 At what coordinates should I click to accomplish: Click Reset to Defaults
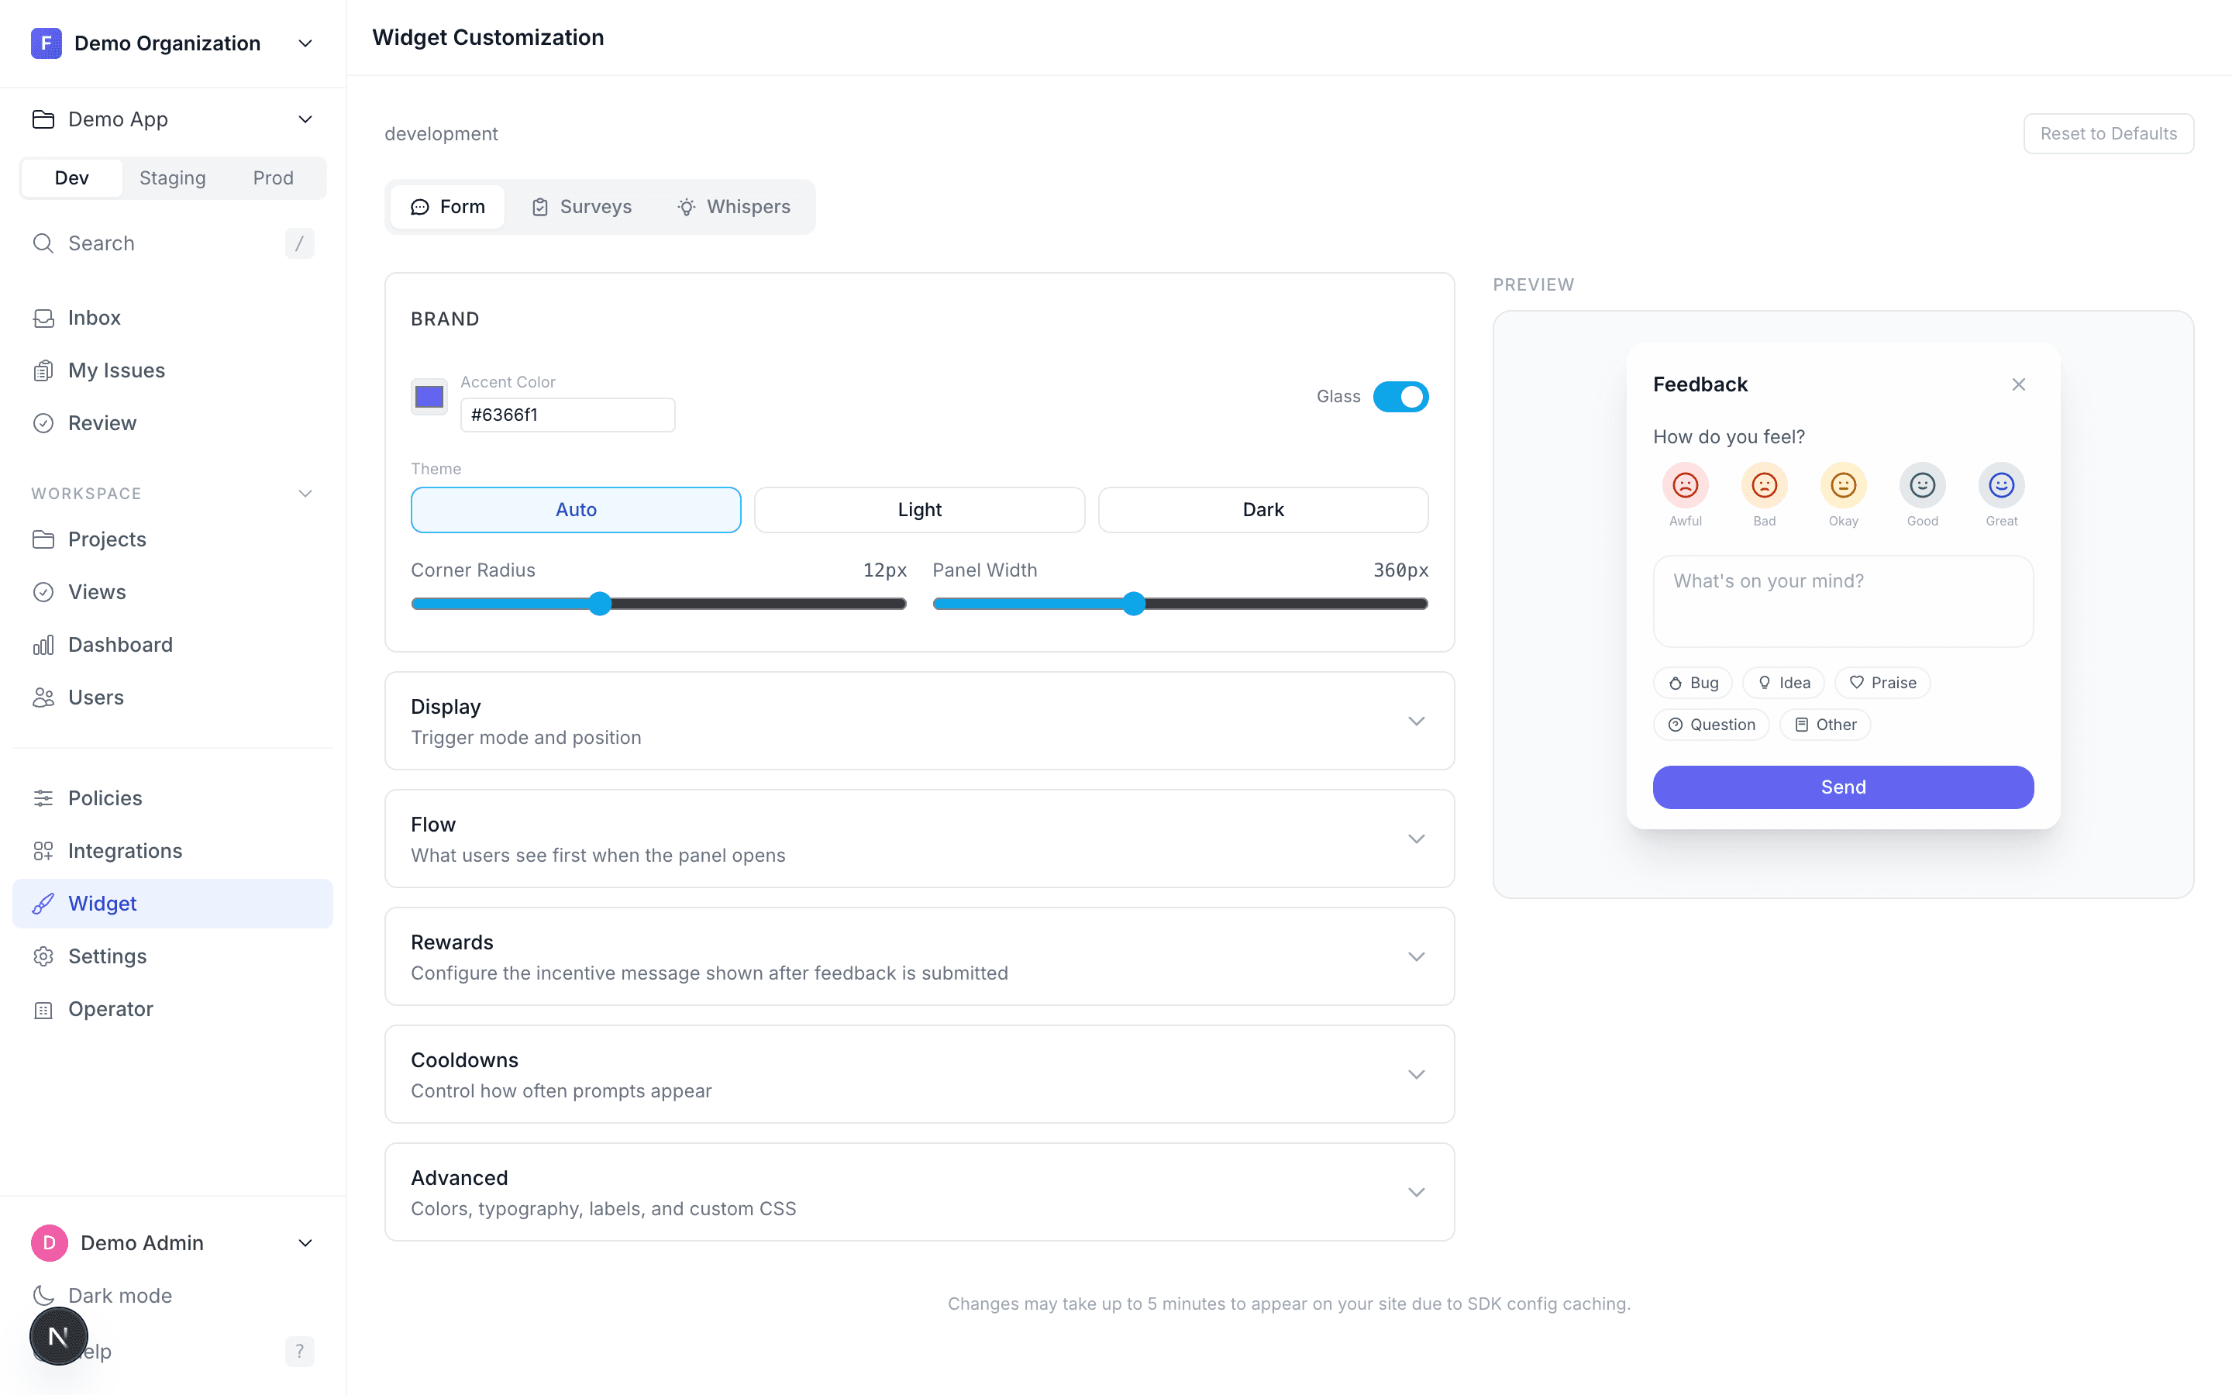(x=2109, y=133)
